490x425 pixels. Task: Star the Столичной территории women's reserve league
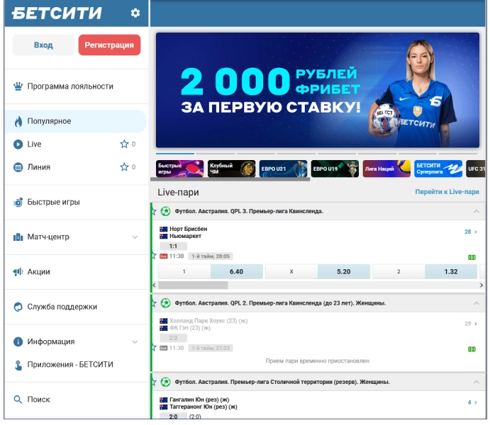click(x=154, y=382)
